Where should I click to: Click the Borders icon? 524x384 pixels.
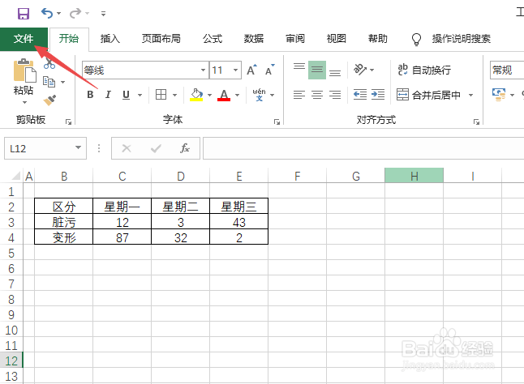[161, 95]
